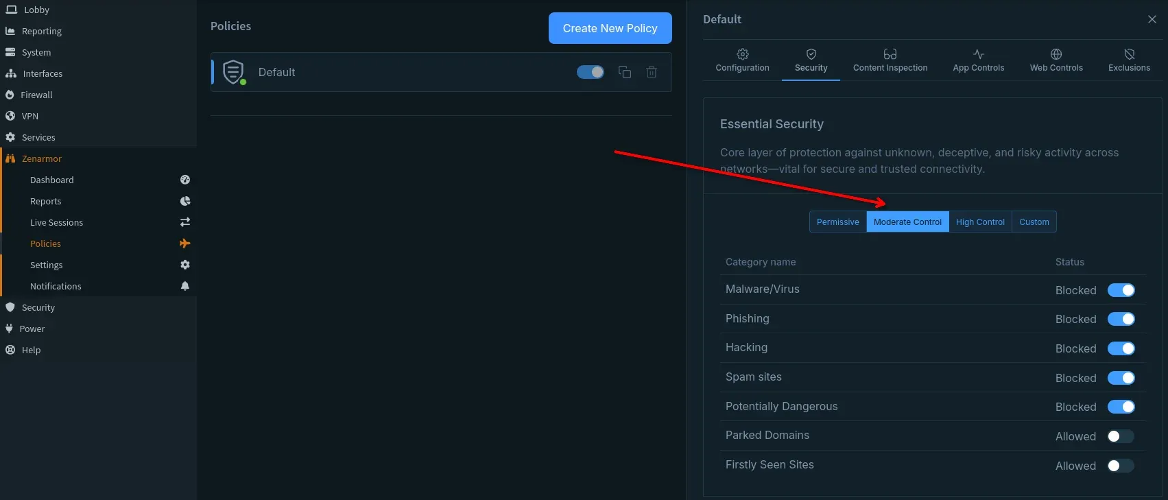
Task: Open the Security tab in policy panel
Action: coord(811,60)
